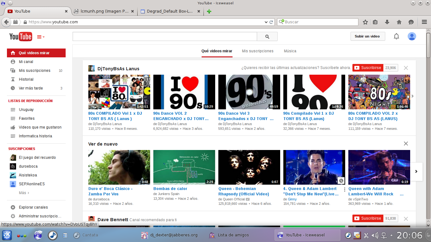Open the volume tray icon
The width and height of the screenshot is (431, 242).
click(375, 235)
